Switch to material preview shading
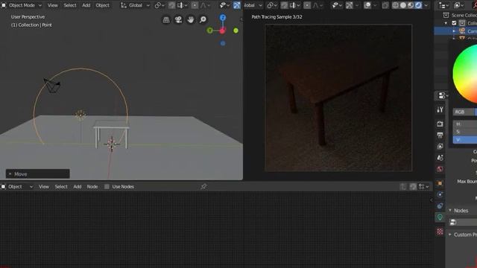Viewport: 477px width, 268px height. [x=411, y=5]
